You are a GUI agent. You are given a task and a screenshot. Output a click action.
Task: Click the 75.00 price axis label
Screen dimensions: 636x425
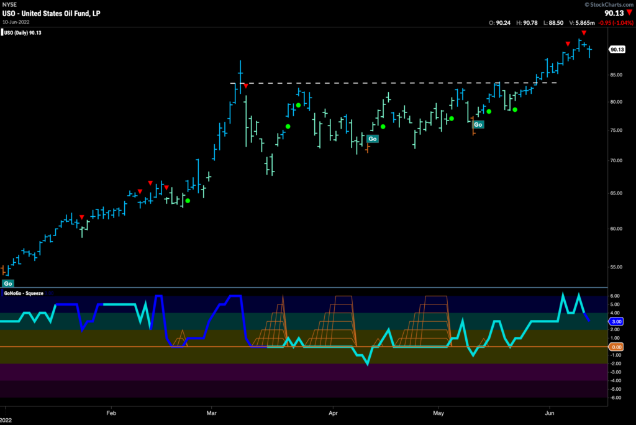click(x=616, y=130)
